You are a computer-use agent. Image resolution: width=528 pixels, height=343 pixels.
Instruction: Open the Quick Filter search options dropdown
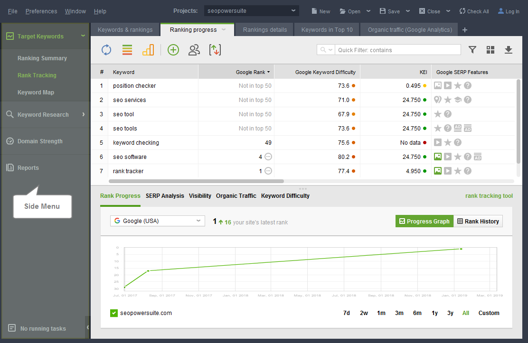326,50
